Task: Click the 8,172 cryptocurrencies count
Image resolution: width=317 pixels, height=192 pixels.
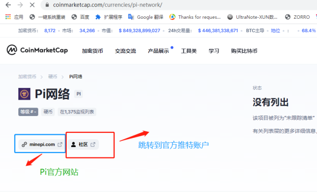Action: point(50,31)
